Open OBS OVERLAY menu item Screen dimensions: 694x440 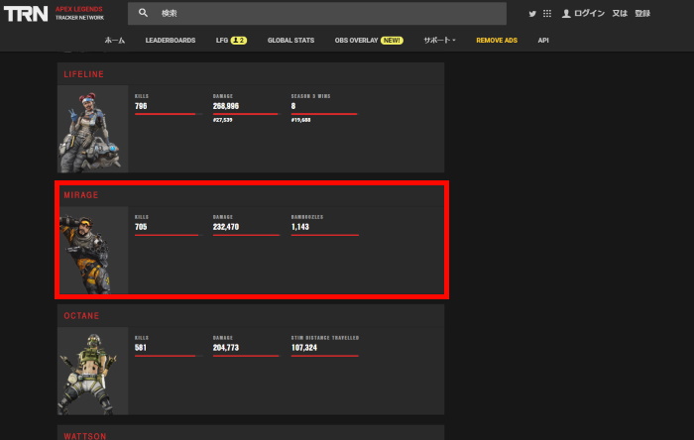[356, 41]
